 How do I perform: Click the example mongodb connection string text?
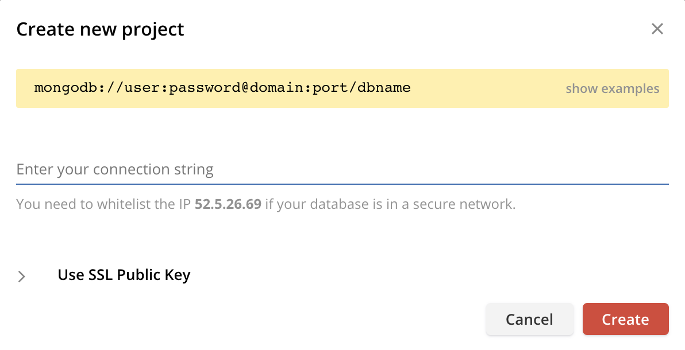click(x=222, y=88)
